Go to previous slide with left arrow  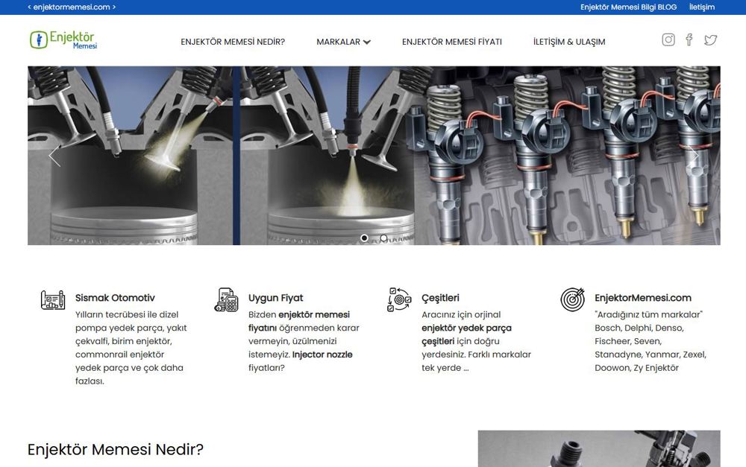coord(54,156)
